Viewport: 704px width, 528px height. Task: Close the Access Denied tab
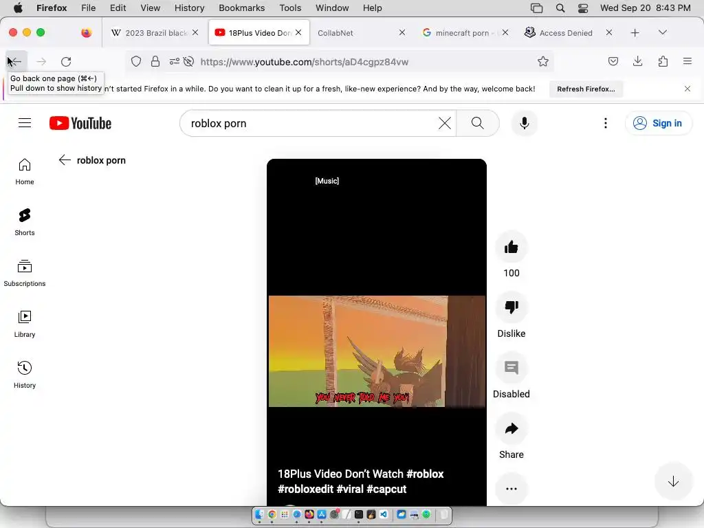click(609, 32)
